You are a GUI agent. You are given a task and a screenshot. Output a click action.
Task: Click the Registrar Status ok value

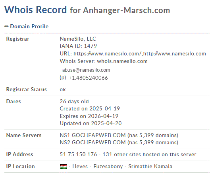pyautogui.click(x=63, y=90)
